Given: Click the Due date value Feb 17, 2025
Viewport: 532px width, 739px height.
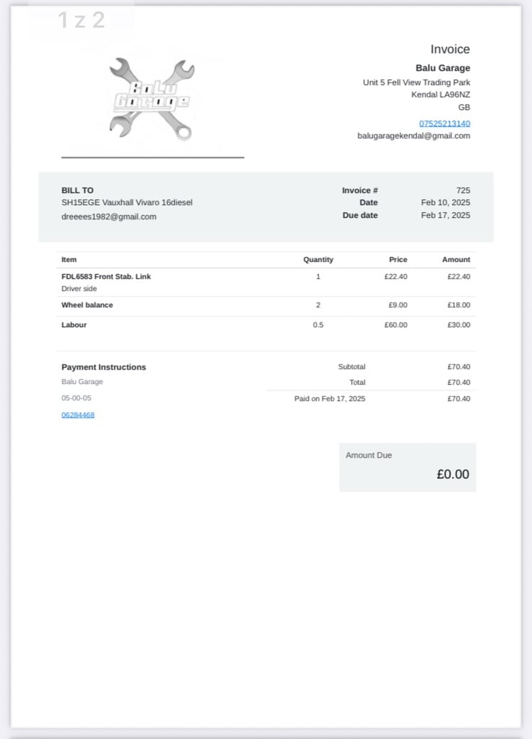Looking at the screenshot, I should [445, 215].
